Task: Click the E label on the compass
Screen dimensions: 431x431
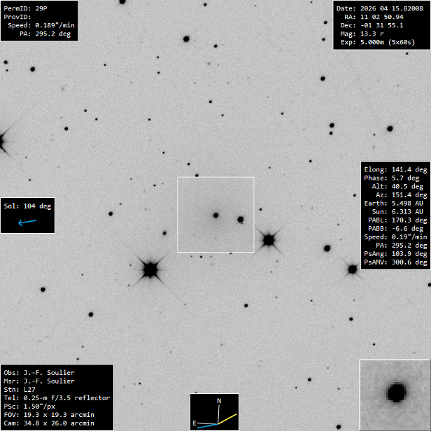Action: click(195, 423)
